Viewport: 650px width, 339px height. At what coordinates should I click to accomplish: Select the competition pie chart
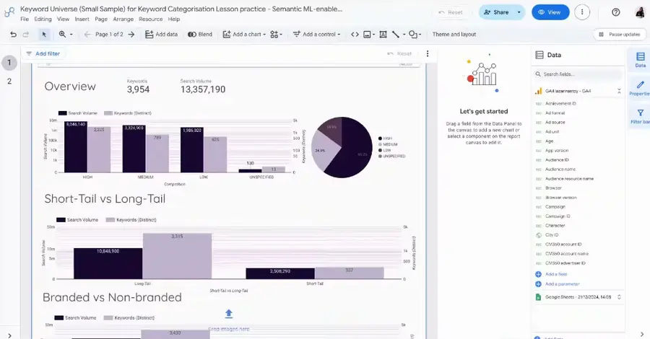click(342, 147)
